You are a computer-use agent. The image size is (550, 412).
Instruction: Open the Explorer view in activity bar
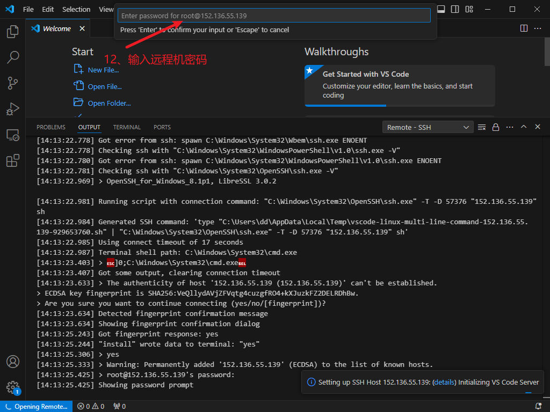coord(13,32)
